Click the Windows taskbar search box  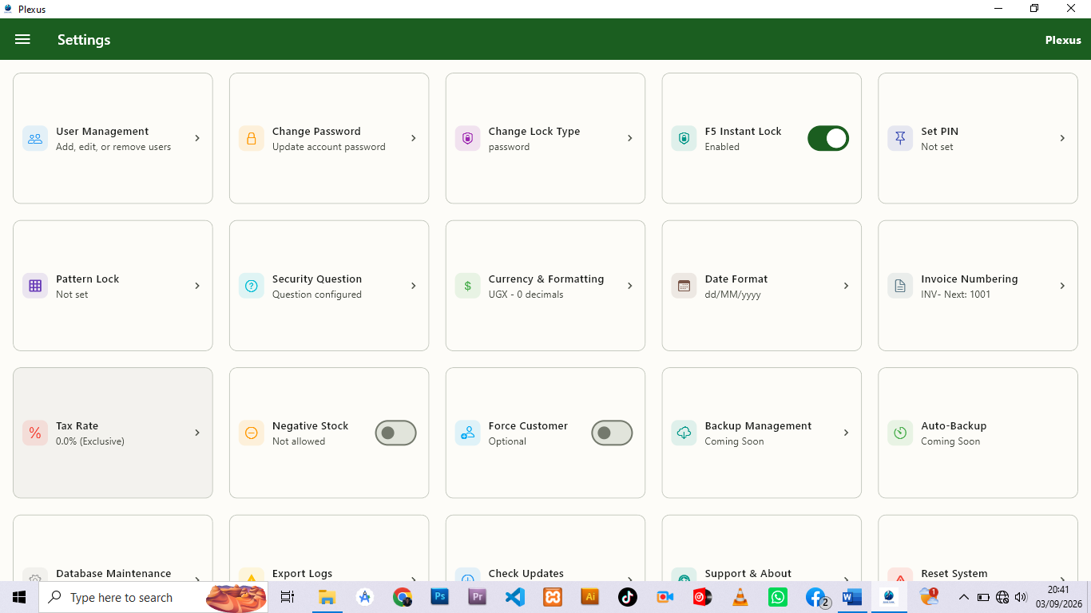(153, 597)
